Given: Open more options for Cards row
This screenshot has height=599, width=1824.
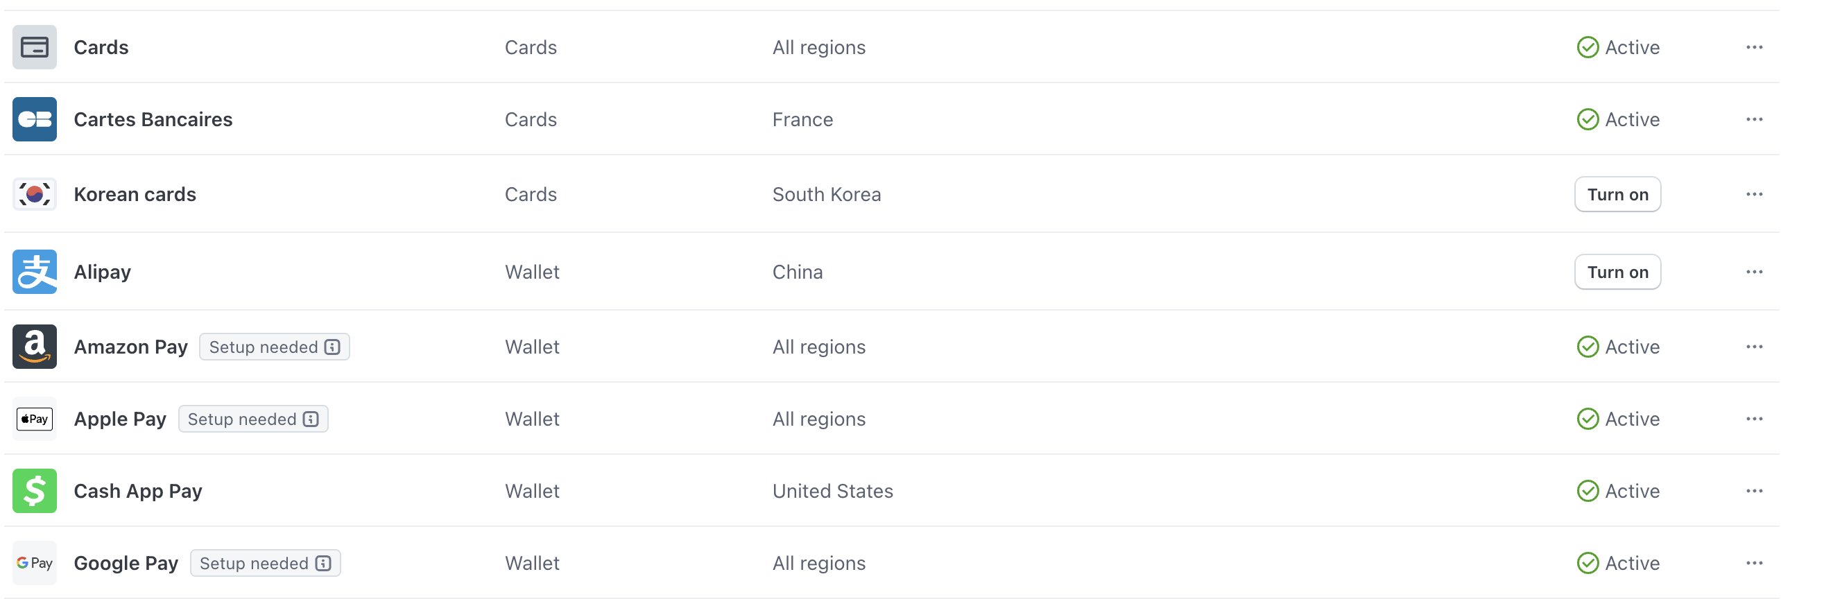Looking at the screenshot, I should tap(1754, 47).
